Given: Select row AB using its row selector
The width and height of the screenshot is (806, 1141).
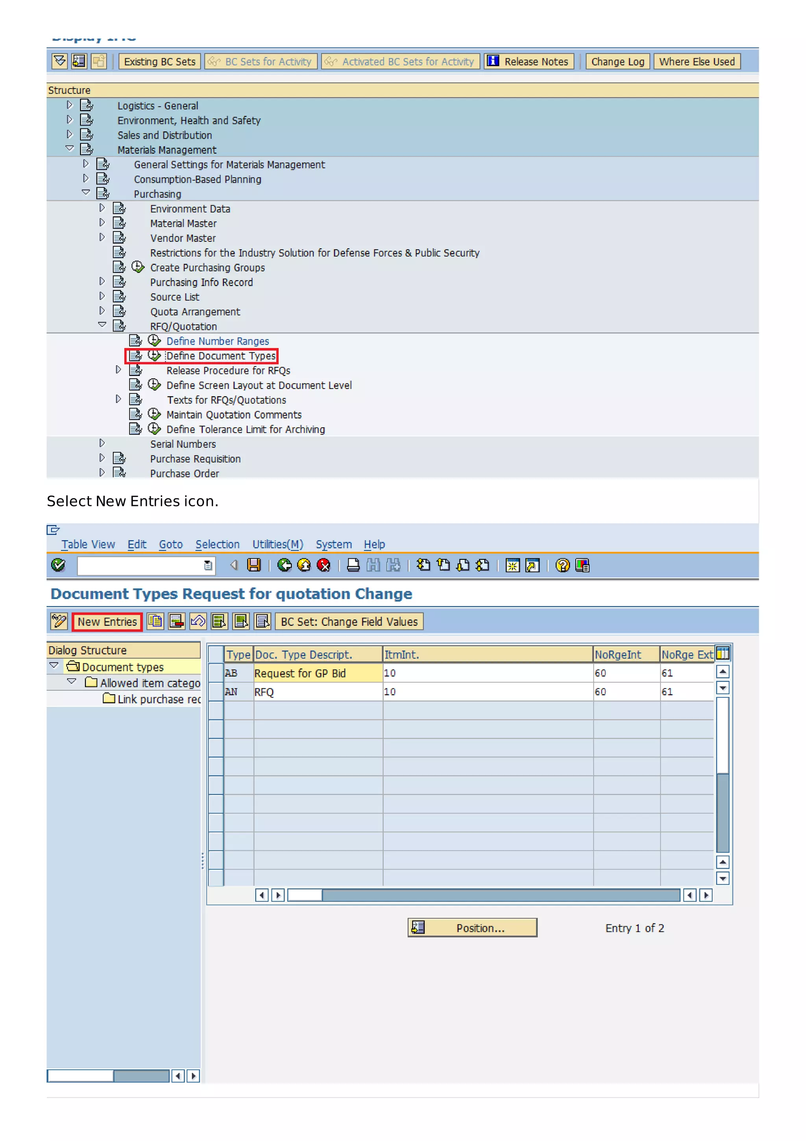Looking at the screenshot, I should [216, 673].
